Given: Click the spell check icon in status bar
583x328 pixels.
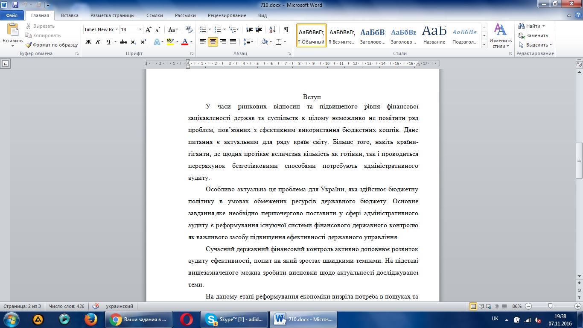Looking at the screenshot, I should 96,306.
